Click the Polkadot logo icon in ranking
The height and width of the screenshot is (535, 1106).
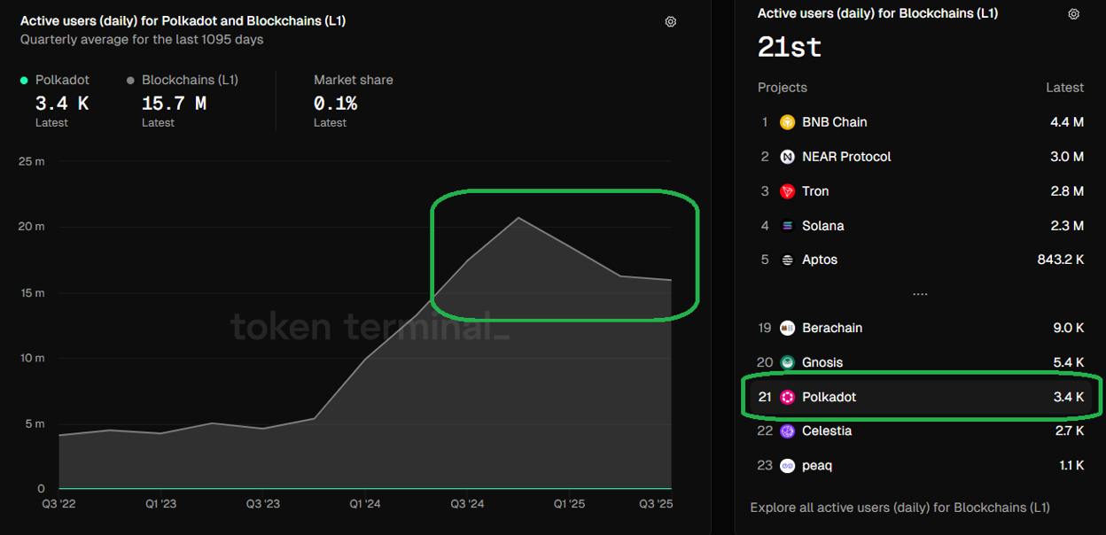[787, 397]
